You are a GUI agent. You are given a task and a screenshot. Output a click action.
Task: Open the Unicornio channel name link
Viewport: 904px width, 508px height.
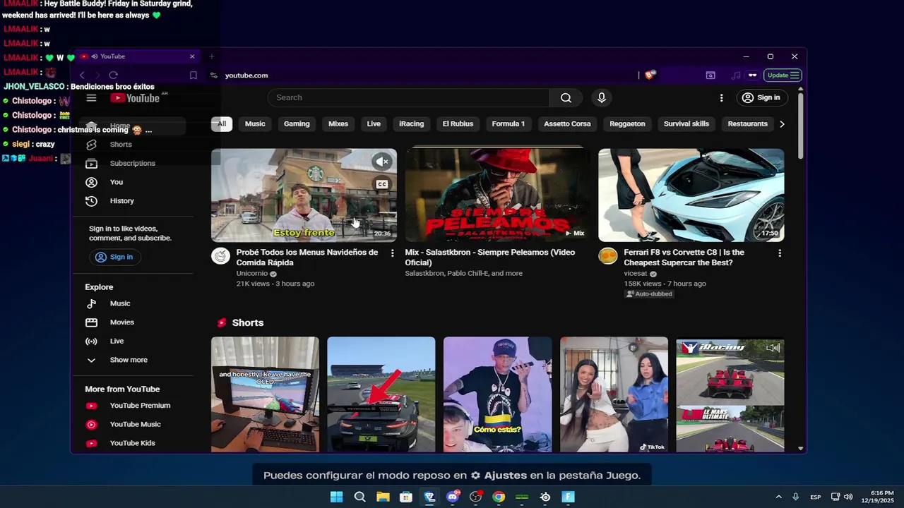pos(252,274)
